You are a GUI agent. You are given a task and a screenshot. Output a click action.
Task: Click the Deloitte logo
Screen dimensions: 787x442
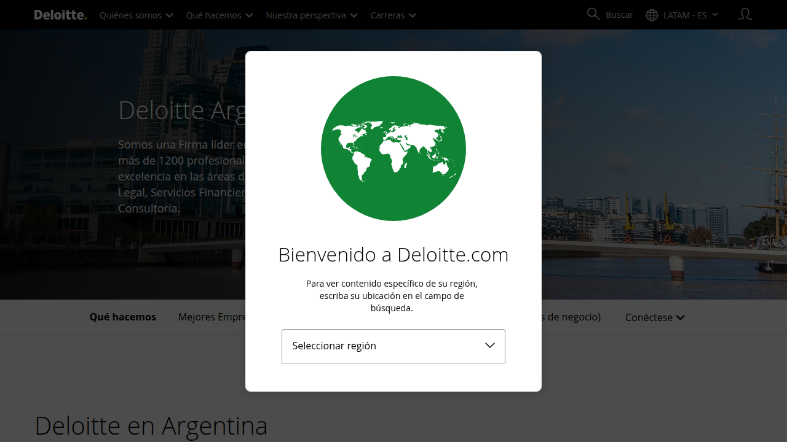(x=60, y=15)
